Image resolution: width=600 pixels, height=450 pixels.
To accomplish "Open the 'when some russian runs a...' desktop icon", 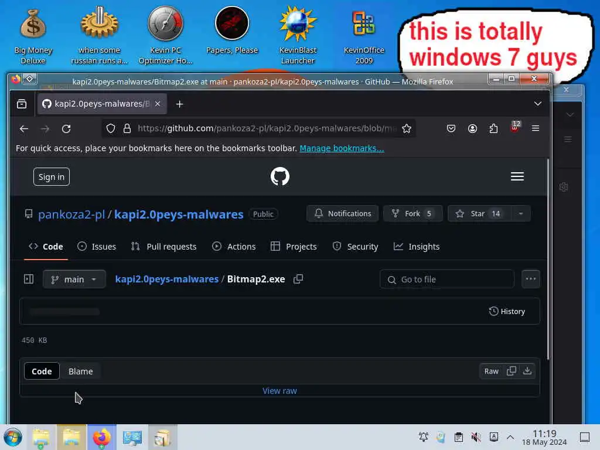I will point(99,36).
